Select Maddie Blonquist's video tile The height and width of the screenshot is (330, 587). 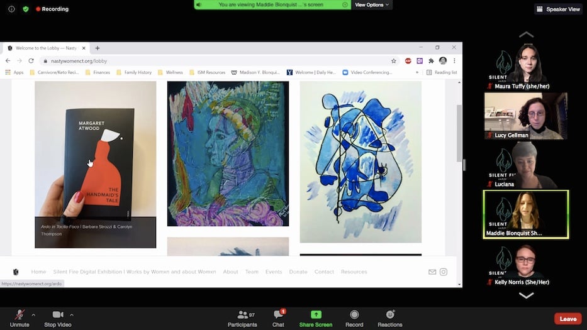526,214
